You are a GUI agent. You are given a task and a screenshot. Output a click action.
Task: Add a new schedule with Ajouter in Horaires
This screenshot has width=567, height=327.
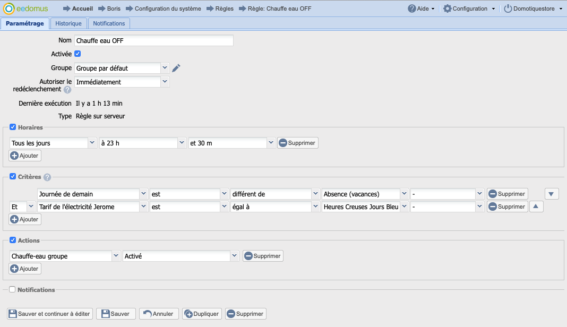pyautogui.click(x=25, y=156)
